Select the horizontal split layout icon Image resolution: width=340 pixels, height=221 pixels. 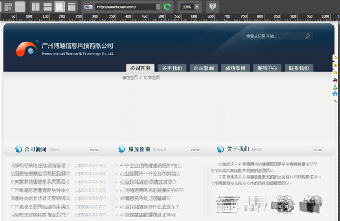click(48, 6)
